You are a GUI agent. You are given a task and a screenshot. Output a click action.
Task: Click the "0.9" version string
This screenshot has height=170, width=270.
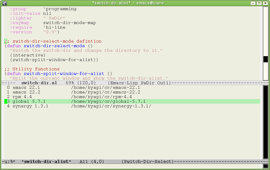click(x=50, y=32)
